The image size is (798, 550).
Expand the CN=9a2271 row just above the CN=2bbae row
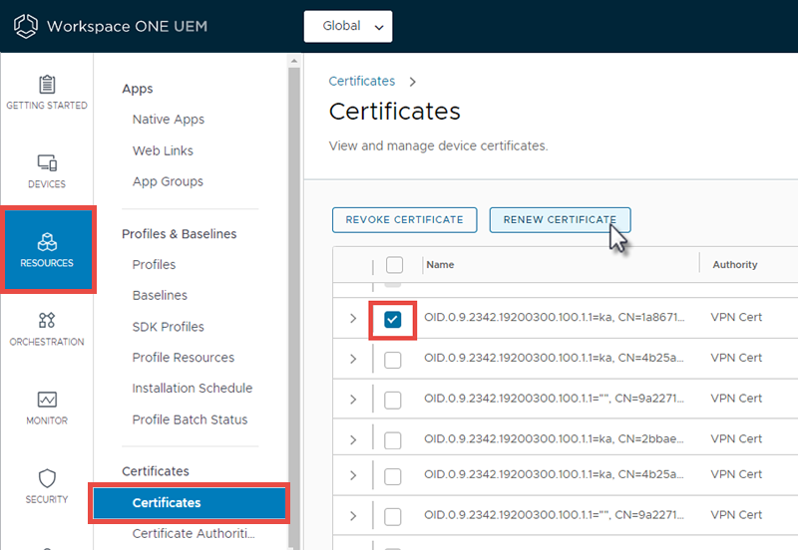tap(353, 400)
